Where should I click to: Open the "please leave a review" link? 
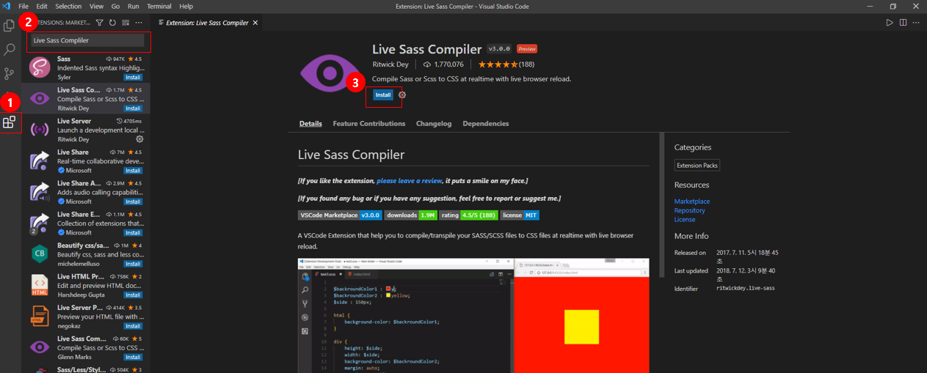[x=410, y=180]
